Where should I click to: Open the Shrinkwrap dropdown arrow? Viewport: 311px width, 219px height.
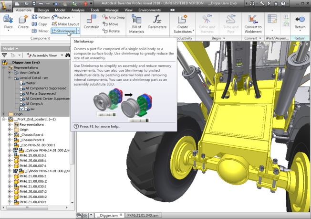[78, 31]
